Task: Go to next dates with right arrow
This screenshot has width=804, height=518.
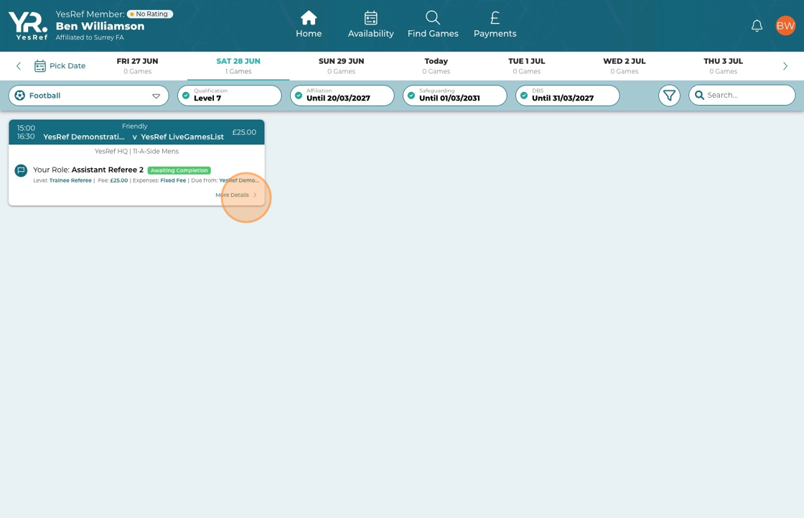Action: 785,65
